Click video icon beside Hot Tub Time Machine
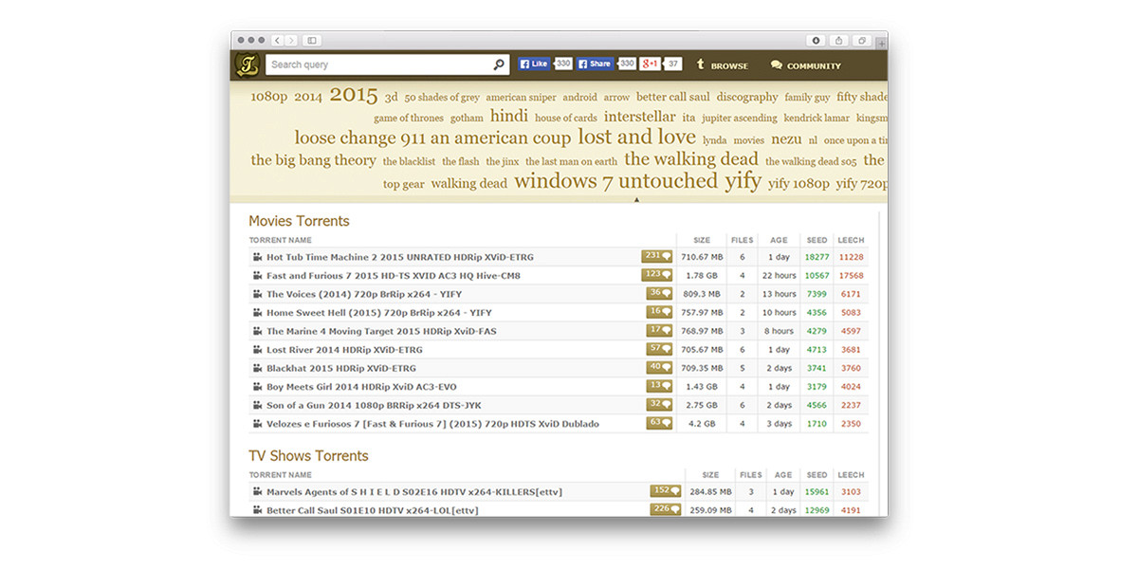The image size is (1138, 569). [256, 257]
